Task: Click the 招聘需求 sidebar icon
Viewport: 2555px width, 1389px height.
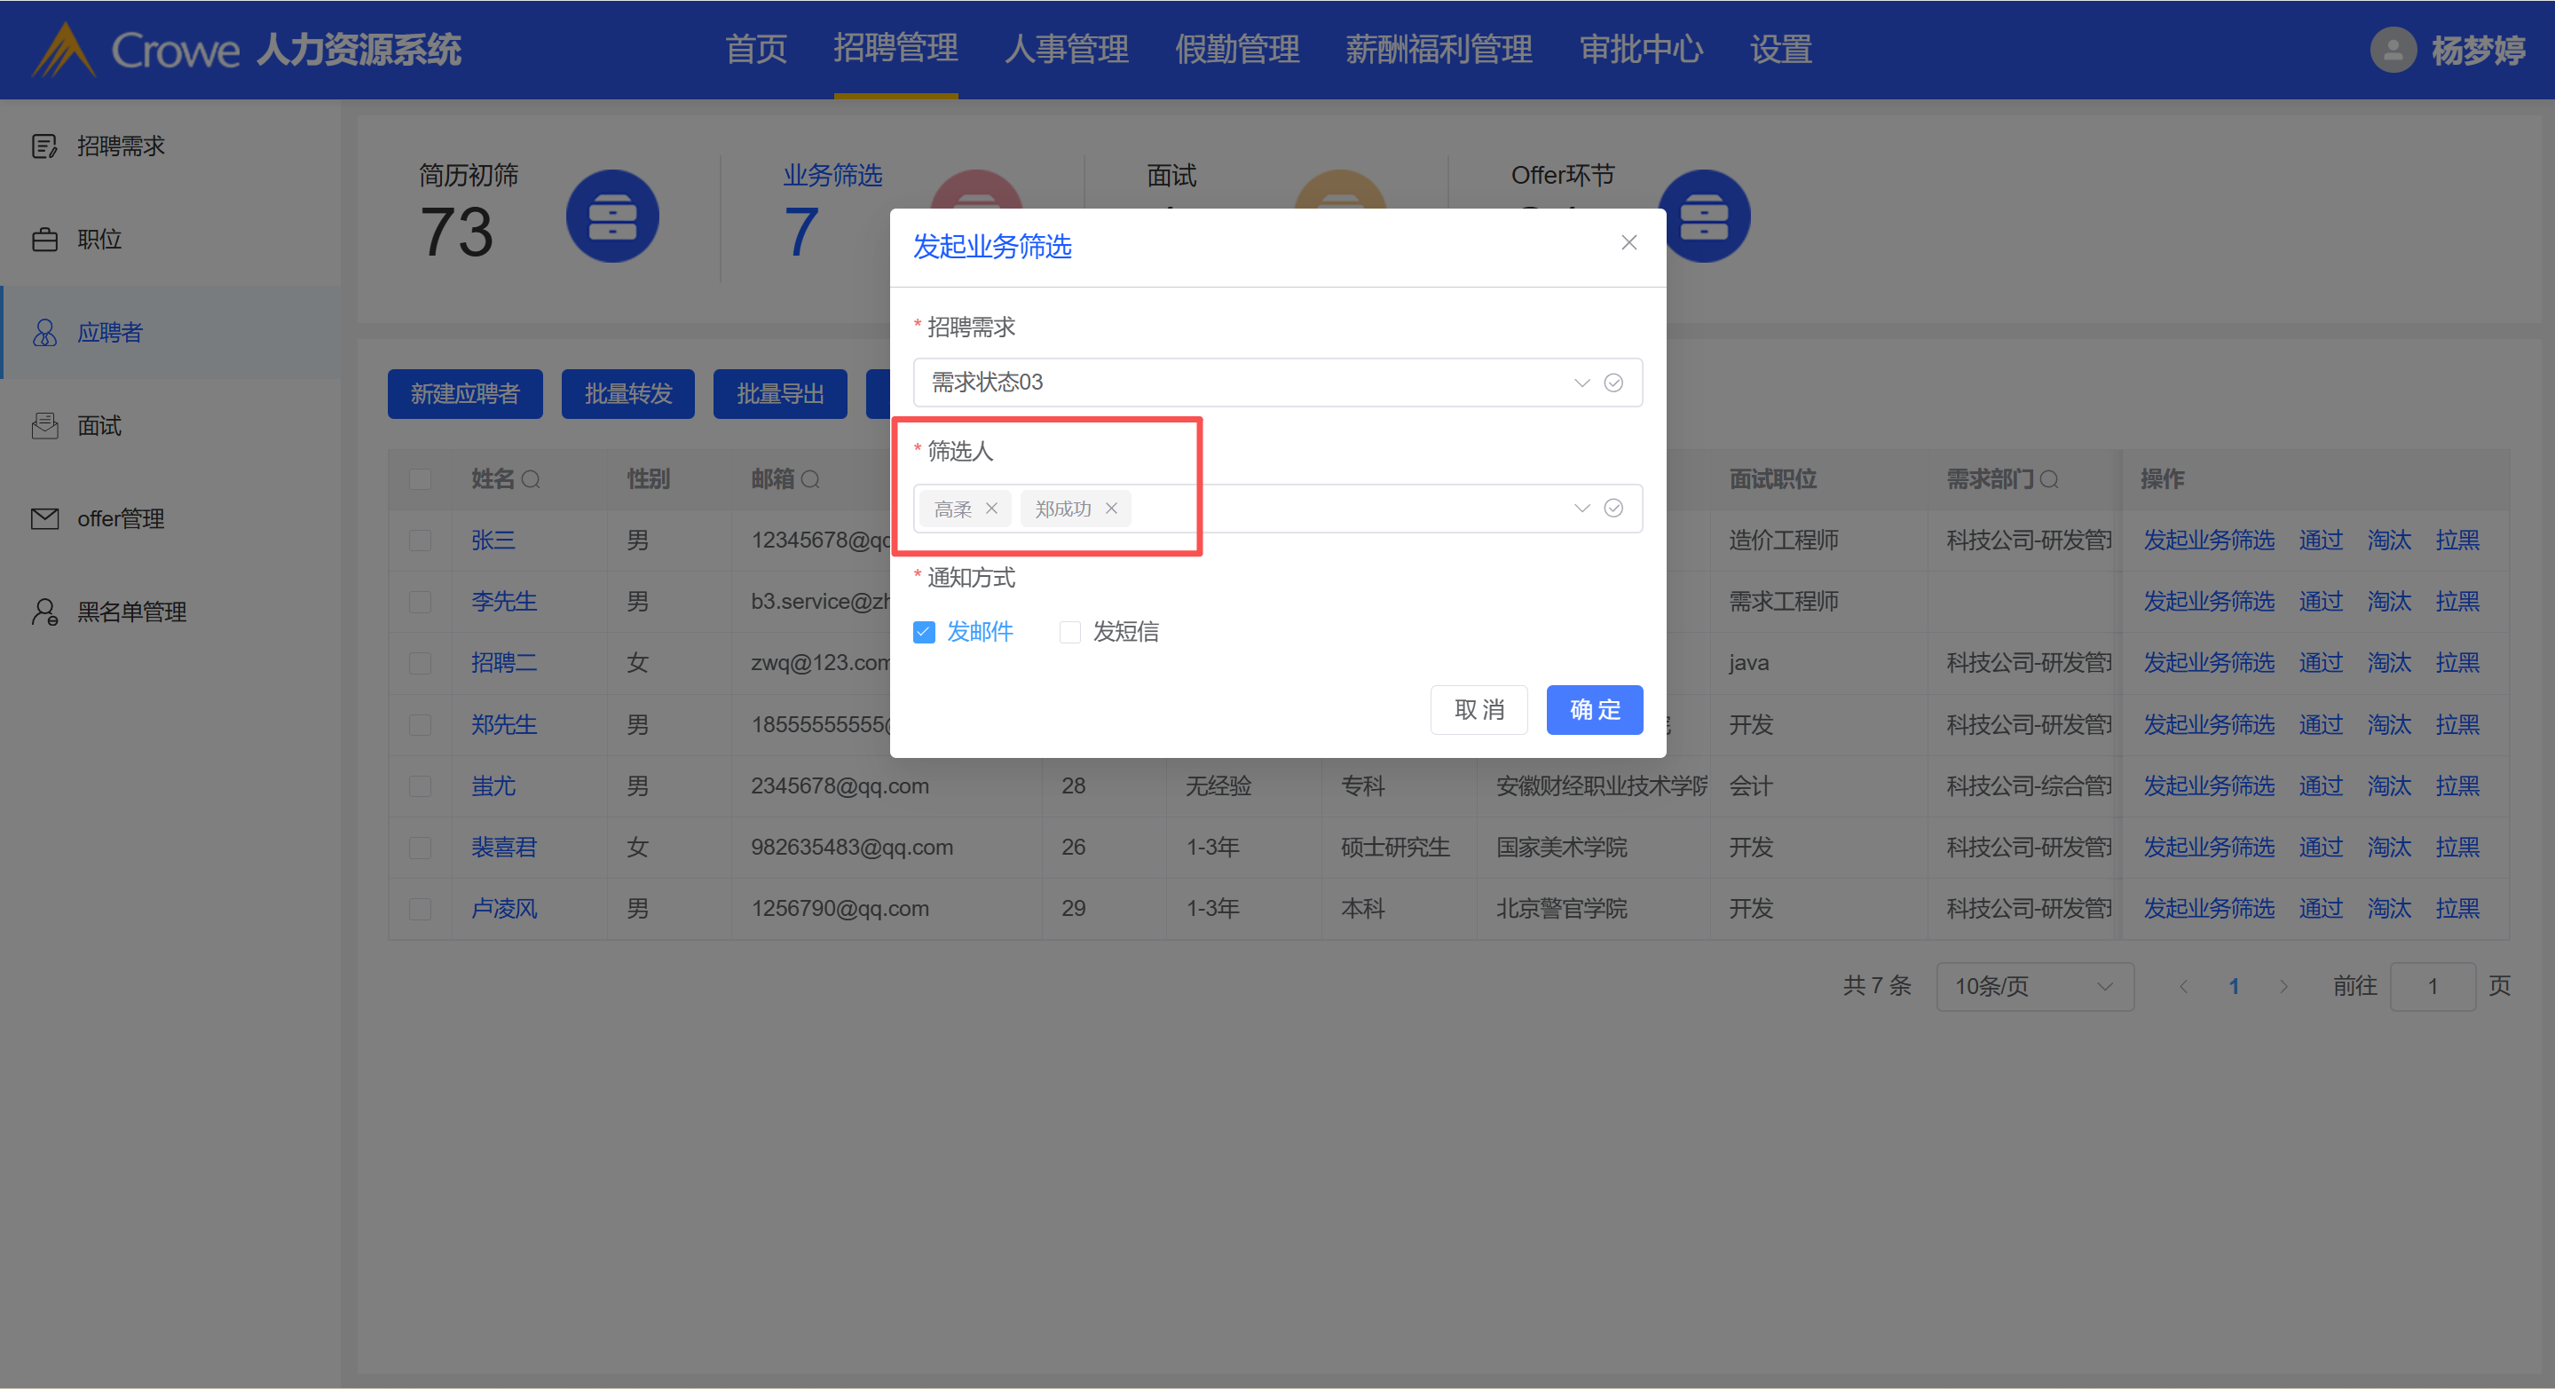Action: 44,146
